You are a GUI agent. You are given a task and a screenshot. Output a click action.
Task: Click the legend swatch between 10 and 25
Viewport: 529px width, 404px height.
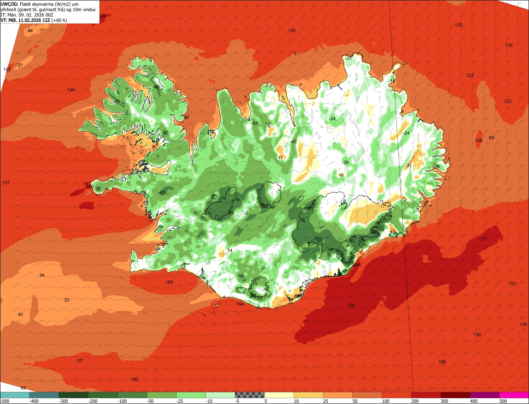coord(308,395)
